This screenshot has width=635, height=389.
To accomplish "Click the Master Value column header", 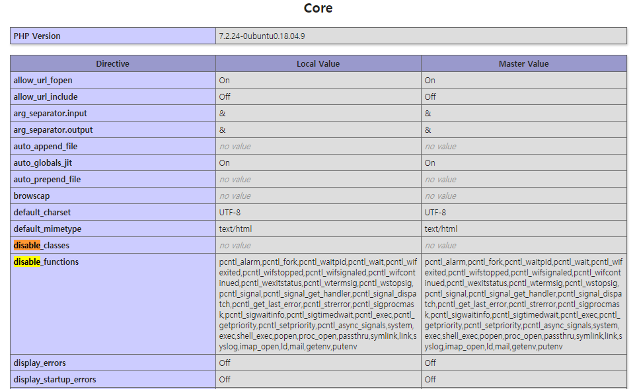I will pyautogui.click(x=523, y=63).
